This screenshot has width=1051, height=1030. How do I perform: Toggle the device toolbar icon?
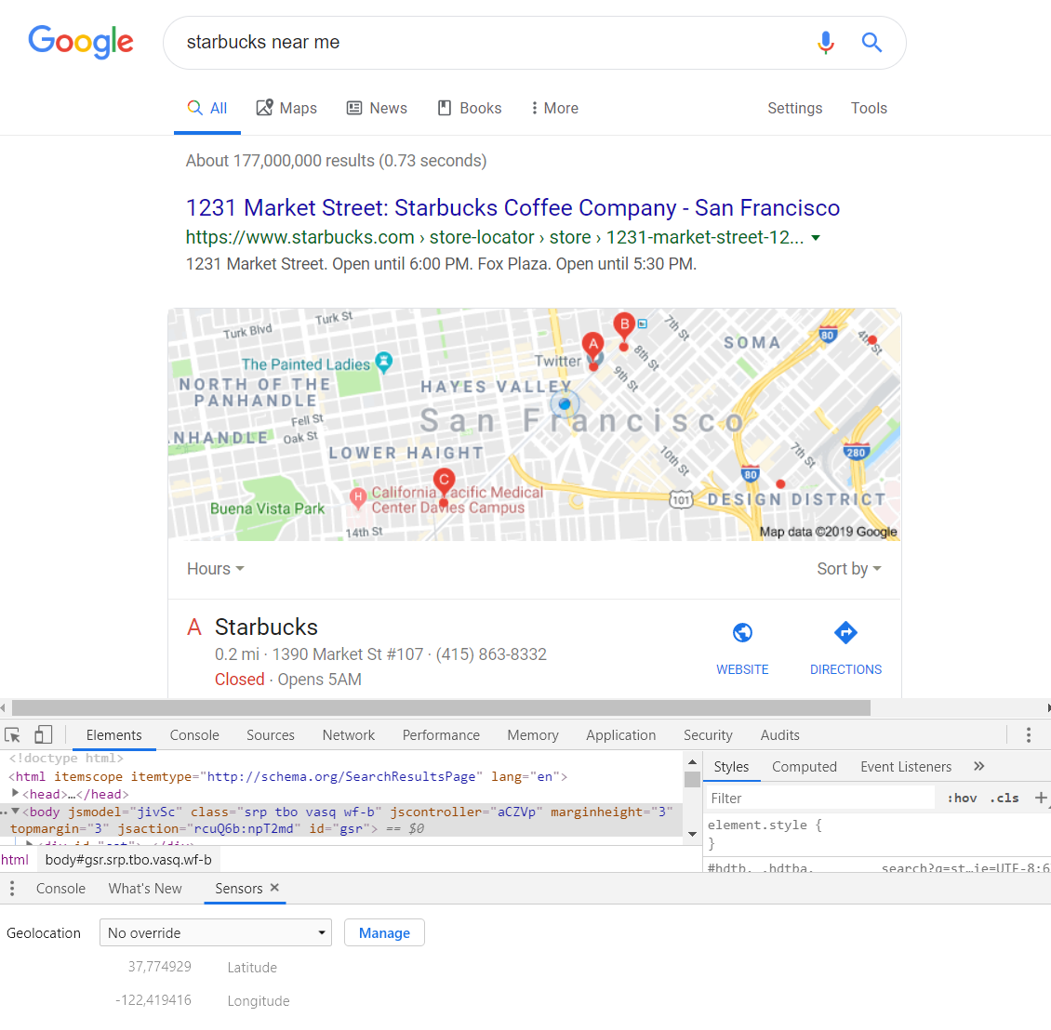(44, 735)
